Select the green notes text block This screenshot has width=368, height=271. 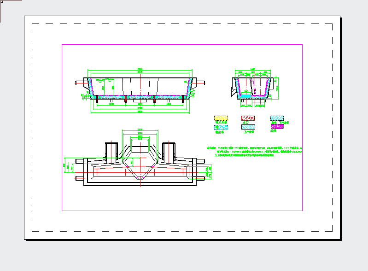(x=255, y=152)
